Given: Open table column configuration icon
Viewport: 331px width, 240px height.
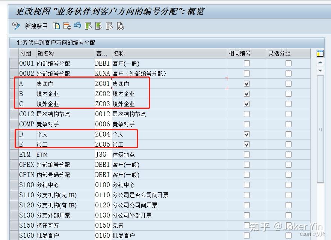Looking at the screenshot, I should [320, 53].
